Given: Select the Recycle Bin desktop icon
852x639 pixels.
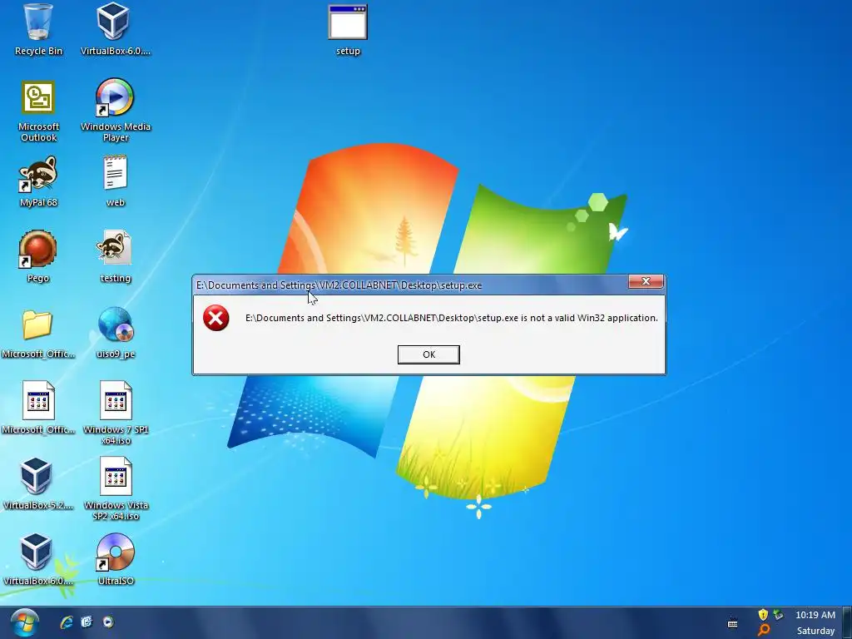Looking at the screenshot, I should tap(38, 30).
